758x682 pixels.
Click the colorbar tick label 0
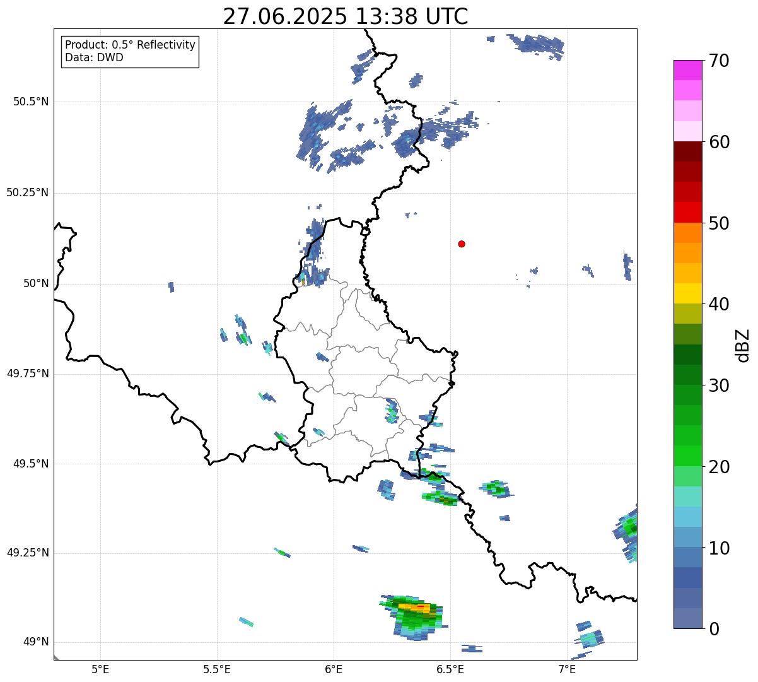click(x=714, y=629)
